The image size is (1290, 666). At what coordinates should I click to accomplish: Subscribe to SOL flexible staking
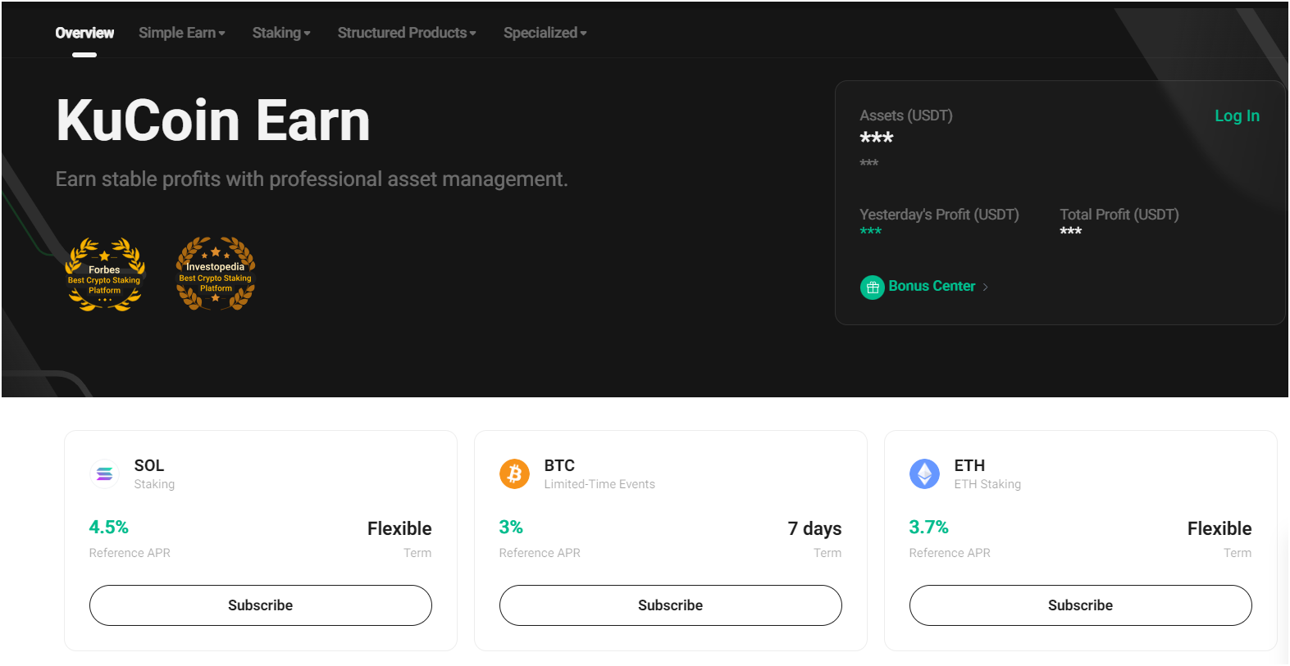click(260, 605)
